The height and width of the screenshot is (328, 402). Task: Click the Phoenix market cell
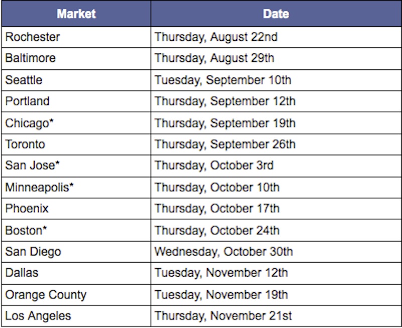click(76, 208)
